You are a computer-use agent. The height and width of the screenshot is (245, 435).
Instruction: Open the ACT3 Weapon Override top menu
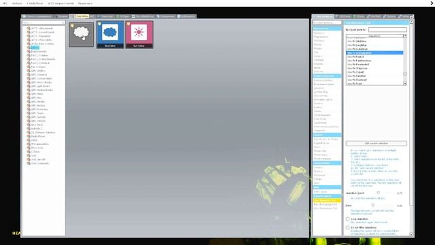click(60, 3)
